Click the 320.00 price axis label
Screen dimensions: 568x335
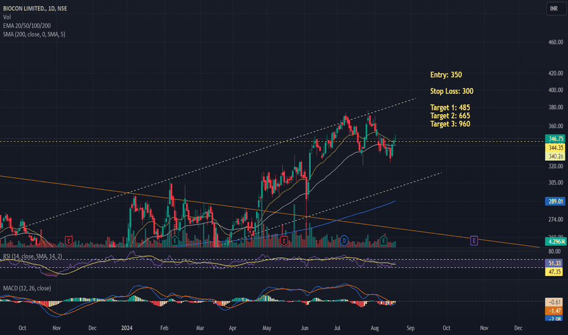point(555,166)
